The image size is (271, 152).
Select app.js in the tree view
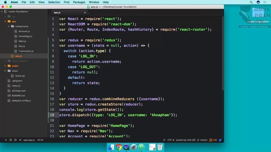click(18, 56)
